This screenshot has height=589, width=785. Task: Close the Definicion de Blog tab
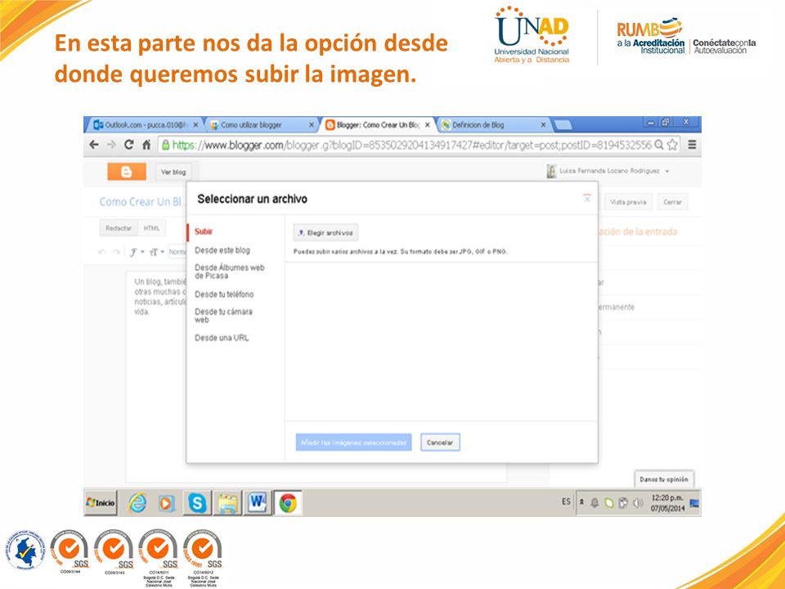[543, 124]
